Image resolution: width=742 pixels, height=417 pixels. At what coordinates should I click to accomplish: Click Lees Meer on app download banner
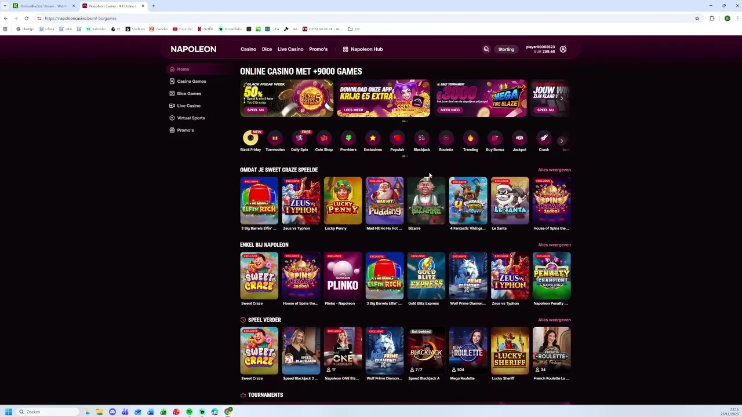353,110
